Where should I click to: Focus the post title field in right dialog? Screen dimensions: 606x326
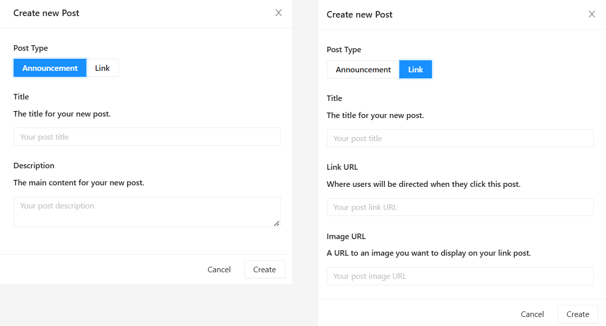tap(460, 138)
